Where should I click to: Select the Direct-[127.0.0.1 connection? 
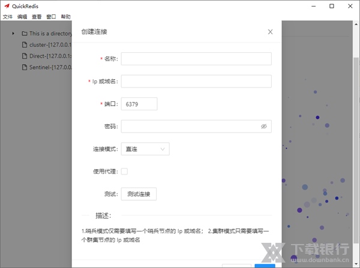pos(50,56)
